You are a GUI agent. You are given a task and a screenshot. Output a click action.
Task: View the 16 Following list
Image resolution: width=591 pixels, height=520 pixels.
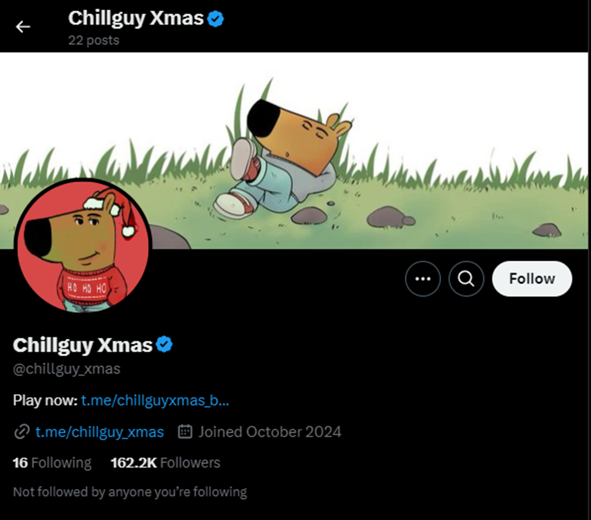coord(52,462)
